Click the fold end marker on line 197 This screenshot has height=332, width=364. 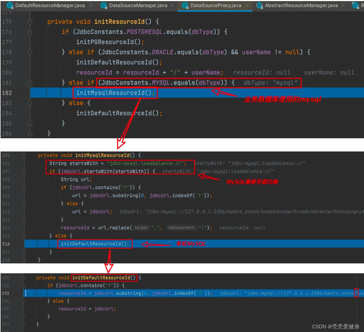tap(23, 324)
